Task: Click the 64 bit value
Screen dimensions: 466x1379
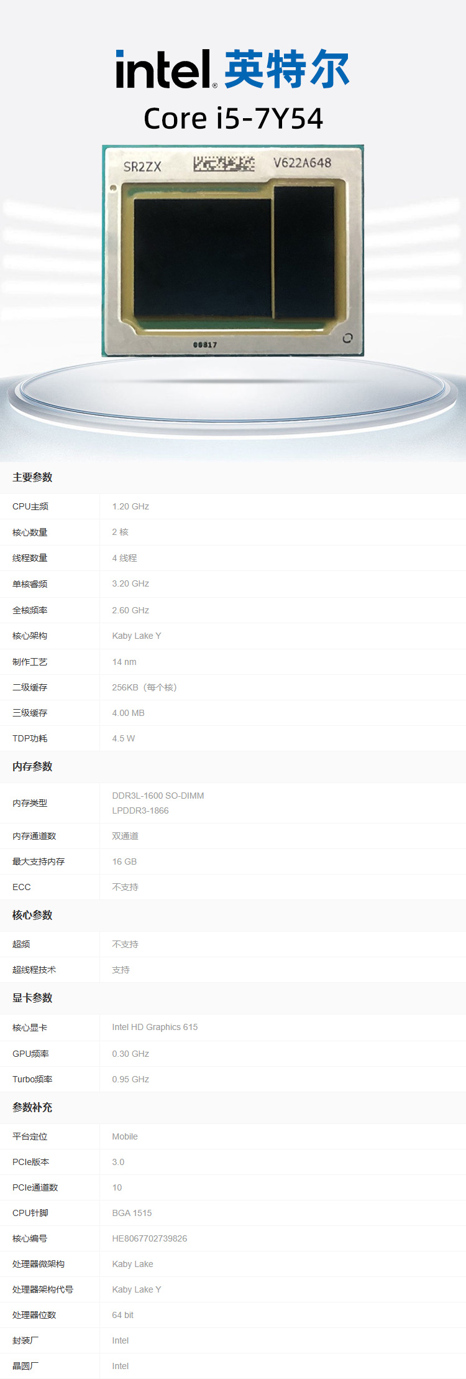Action: [x=122, y=1315]
